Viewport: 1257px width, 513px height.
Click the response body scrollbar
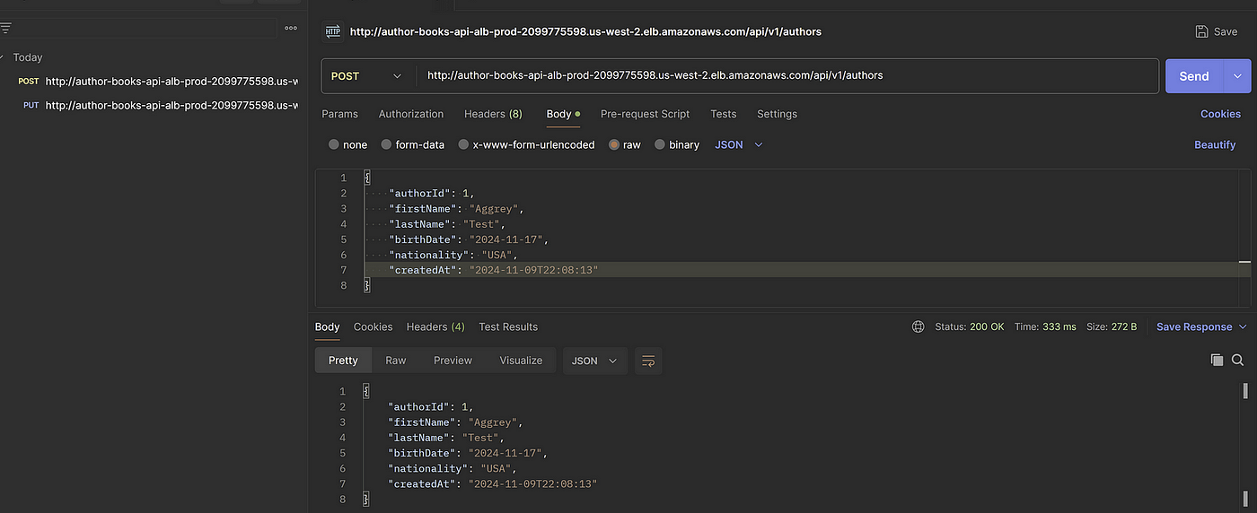coord(1245,390)
